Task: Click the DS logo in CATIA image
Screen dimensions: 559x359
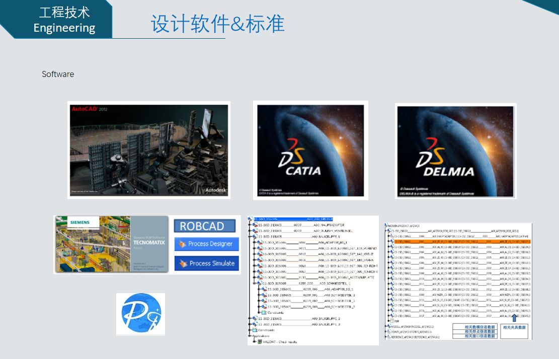Action: pyautogui.click(x=291, y=152)
